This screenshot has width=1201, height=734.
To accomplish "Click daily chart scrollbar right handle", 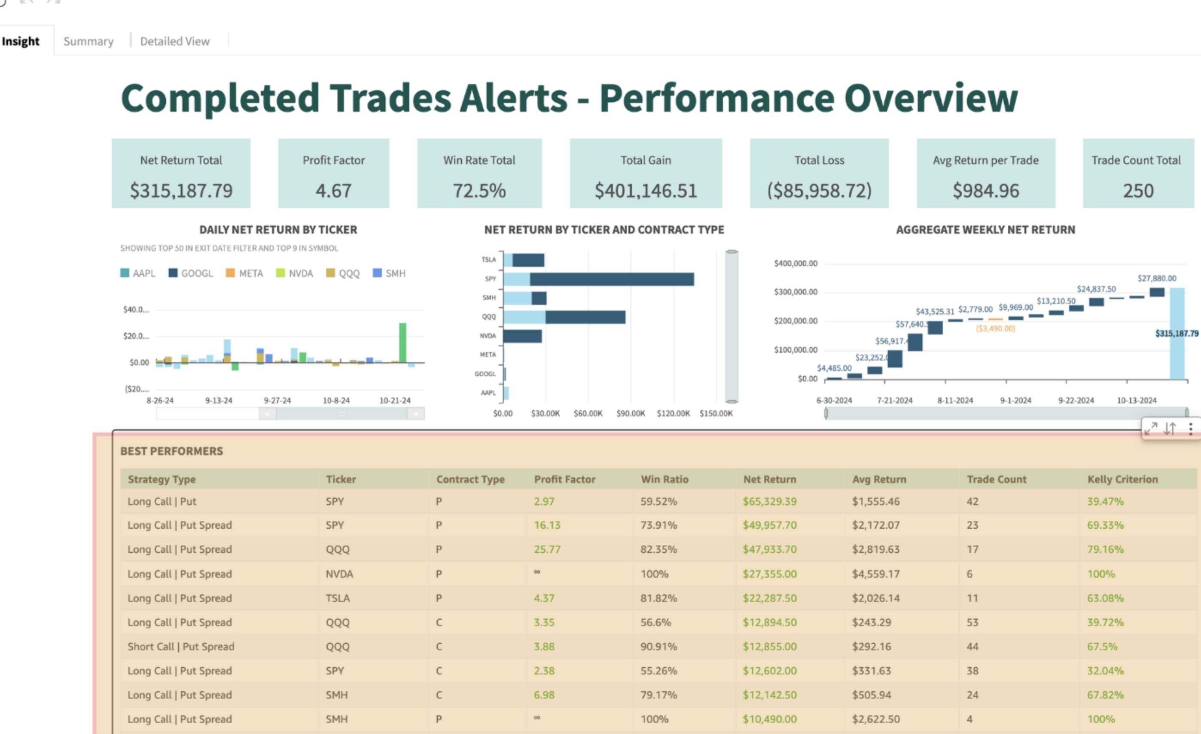I will point(415,414).
